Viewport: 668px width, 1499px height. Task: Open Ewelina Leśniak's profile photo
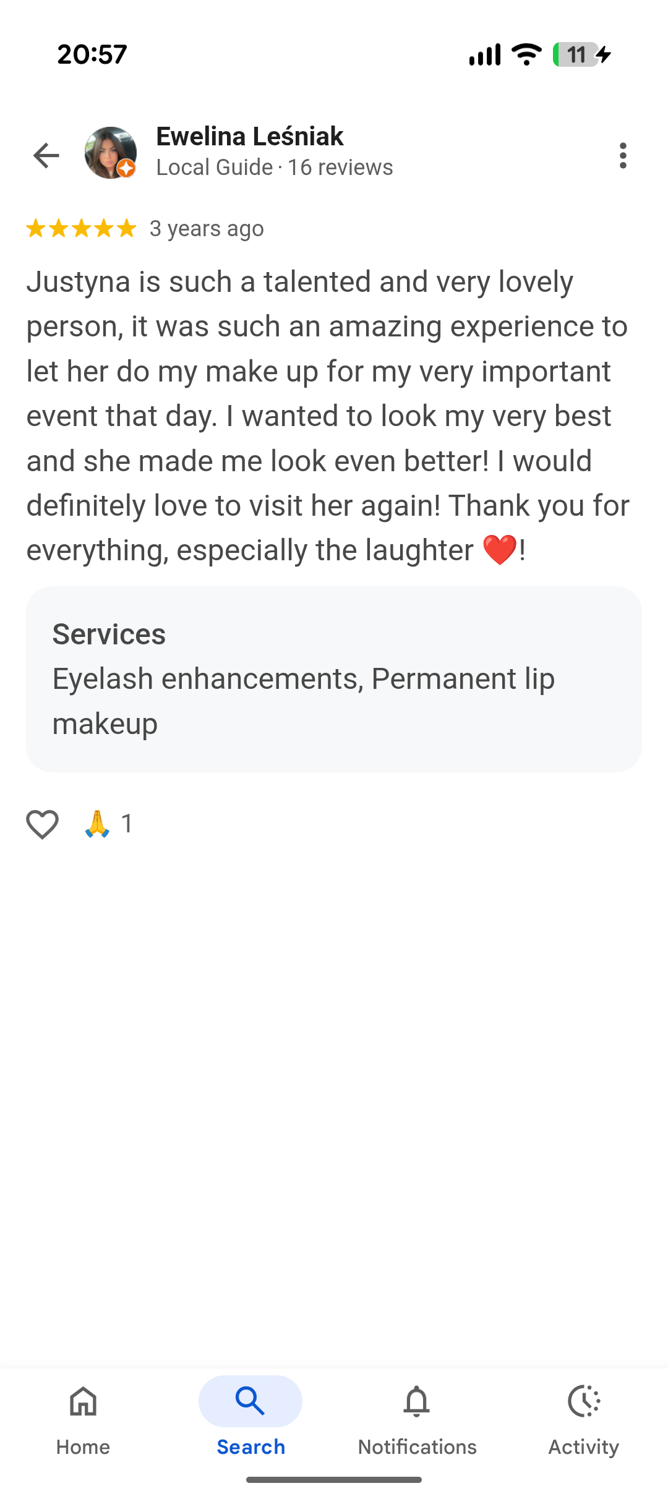pos(111,153)
